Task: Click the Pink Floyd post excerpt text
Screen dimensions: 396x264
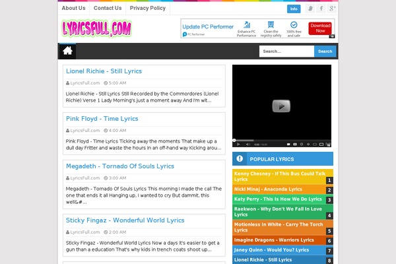Action: click(x=143, y=145)
